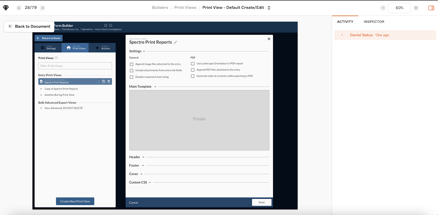The height and width of the screenshot is (215, 438).
Task: Click the Filter Print Views input field
Action: coord(75,66)
